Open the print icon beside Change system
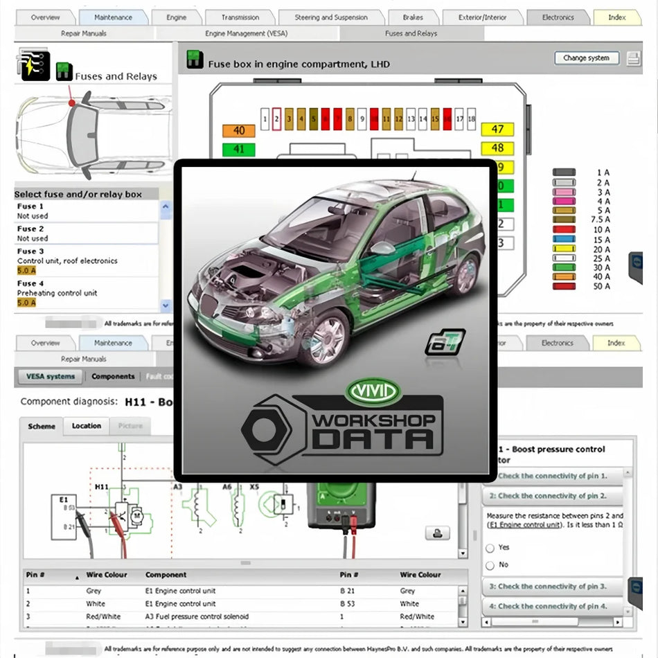The image size is (658, 658). 634,58
